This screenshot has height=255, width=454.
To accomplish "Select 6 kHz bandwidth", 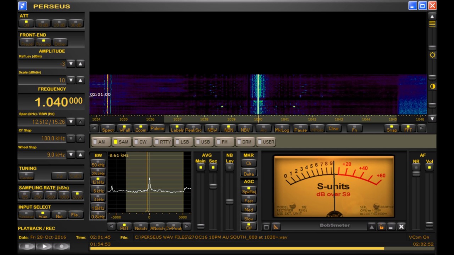I will pos(98,189).
